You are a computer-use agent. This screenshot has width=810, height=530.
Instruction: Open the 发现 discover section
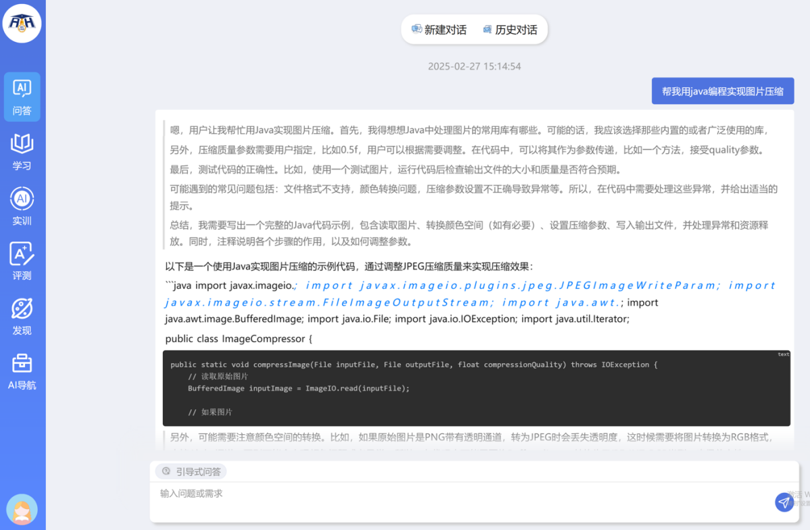pos(22,317)
